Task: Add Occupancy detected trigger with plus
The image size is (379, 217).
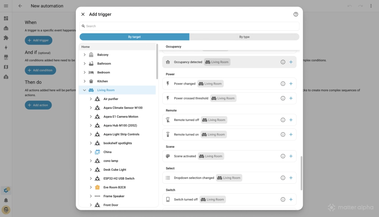Action: [x=291, y=62]
